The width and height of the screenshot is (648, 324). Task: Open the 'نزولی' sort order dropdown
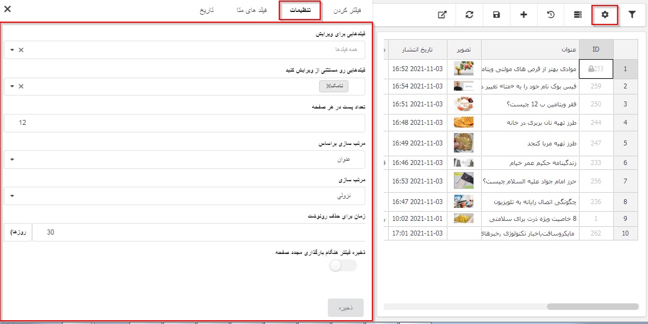[185, 196]
